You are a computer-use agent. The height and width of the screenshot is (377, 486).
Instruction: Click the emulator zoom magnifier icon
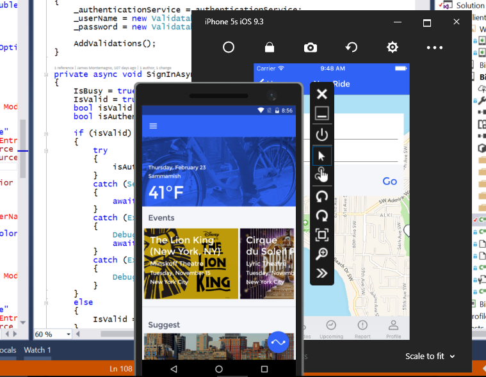point(321,254)
